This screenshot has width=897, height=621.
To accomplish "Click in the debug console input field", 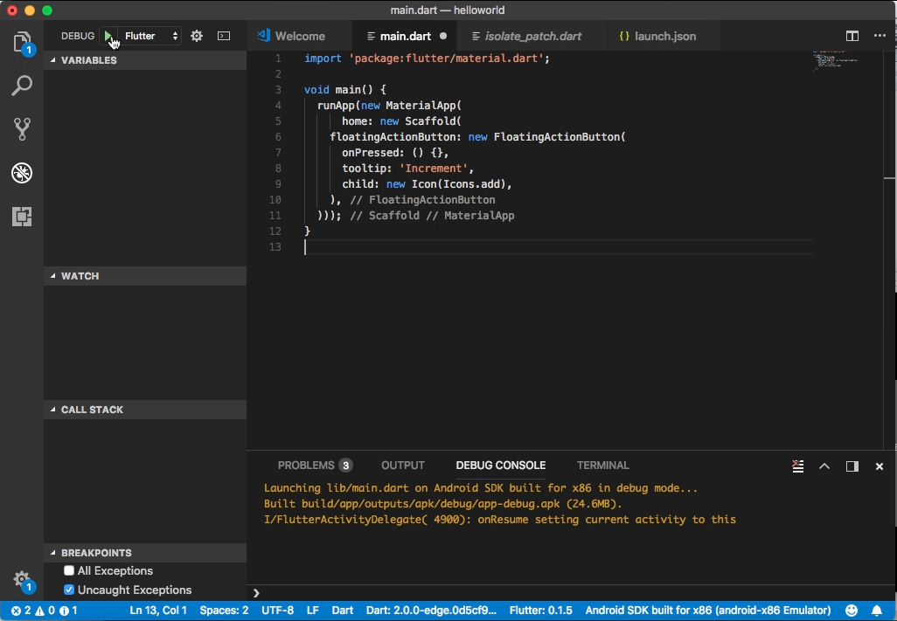I will pos(572,593).
